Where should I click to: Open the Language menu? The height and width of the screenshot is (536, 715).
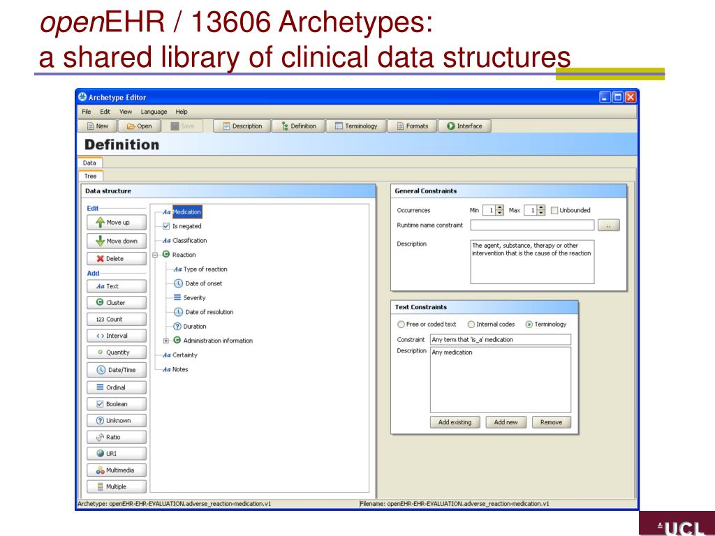point(154,112)
